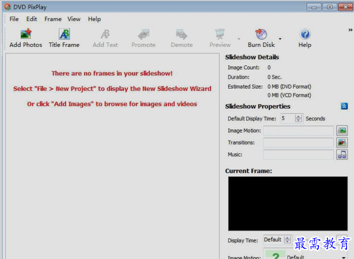Viewport: 354px width, 259px height.
Task: Click the '0 MB (DVD Format)' value
Action: pyautogui.click(x=289, y=86)
